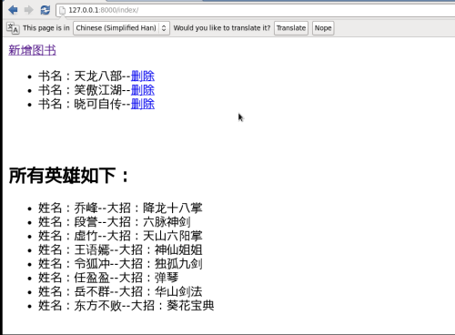The image size is (455, 335).
Task: Click the 东方不败 hero list item
Action: 126,306
